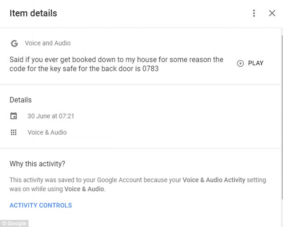
Task: Select the 30 June at 07:21 date text
Action: click(x=51, y=116)
